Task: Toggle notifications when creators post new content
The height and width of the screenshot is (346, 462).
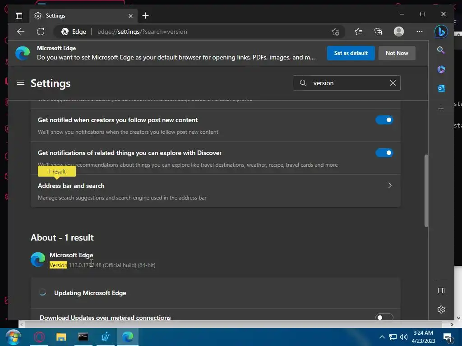Action: [384, 120]
